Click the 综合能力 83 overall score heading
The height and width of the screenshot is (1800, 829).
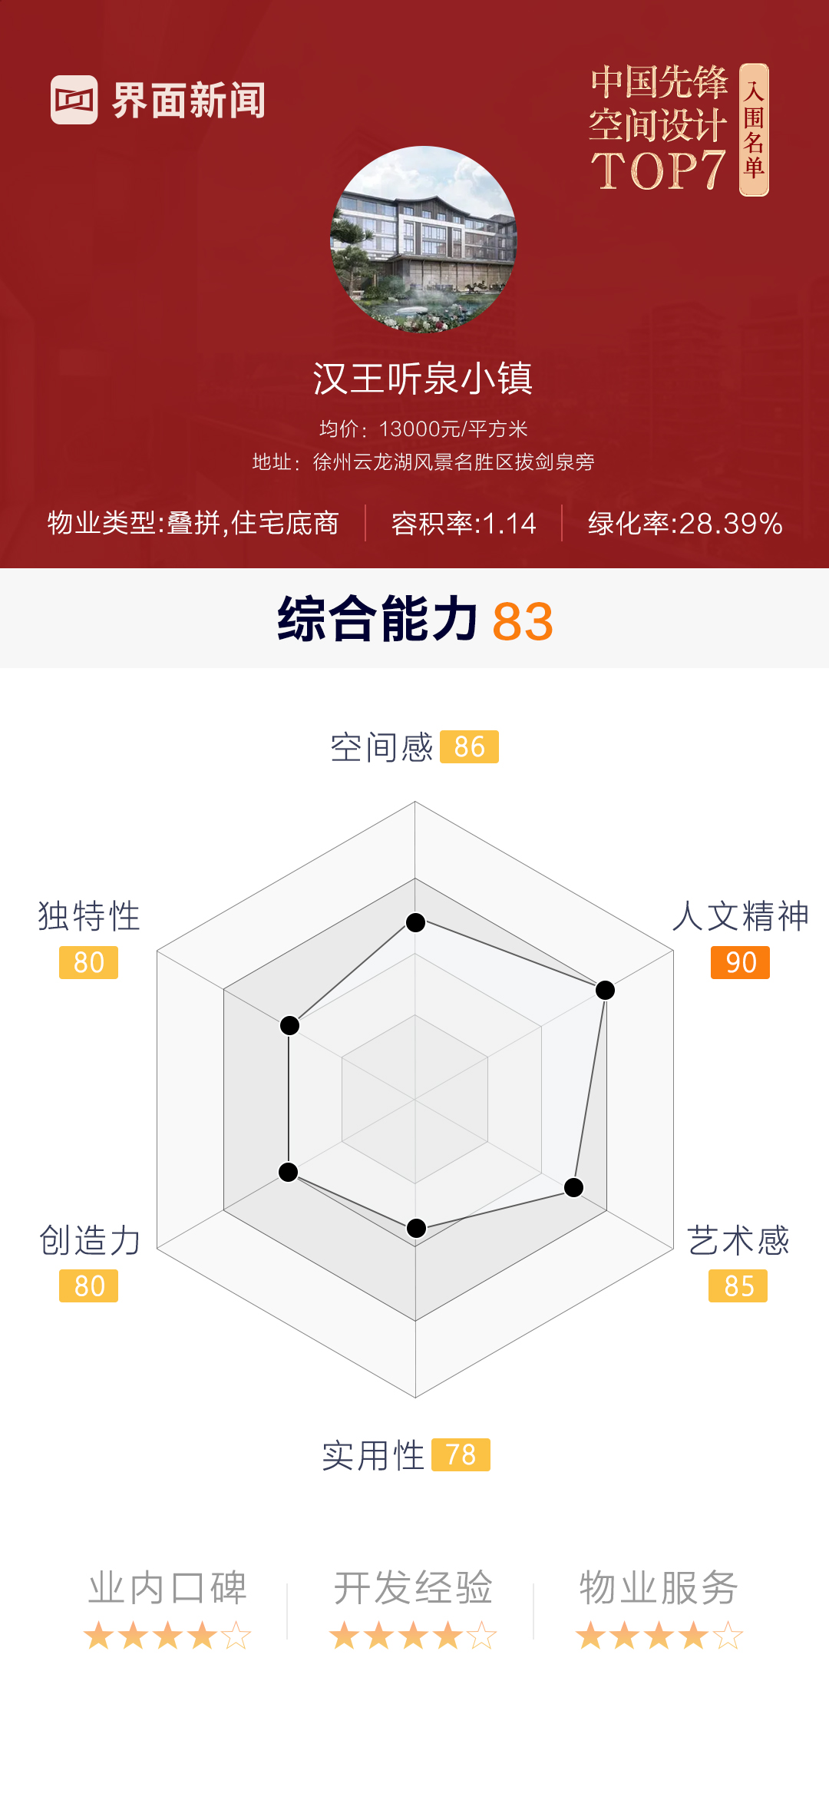[x=414, y=620]
